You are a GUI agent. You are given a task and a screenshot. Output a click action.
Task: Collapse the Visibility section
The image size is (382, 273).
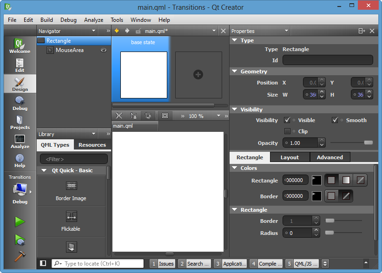point(235,109)
